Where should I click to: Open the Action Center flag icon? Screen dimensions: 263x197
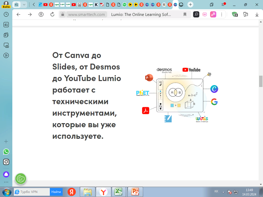click(230, 192)
